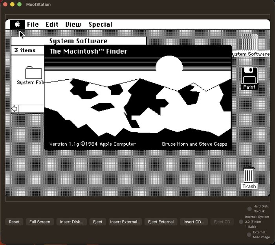This screenshot has height=245, width=275.
Task: Click the External disk status indicator
Action: [x=249, y=235]
